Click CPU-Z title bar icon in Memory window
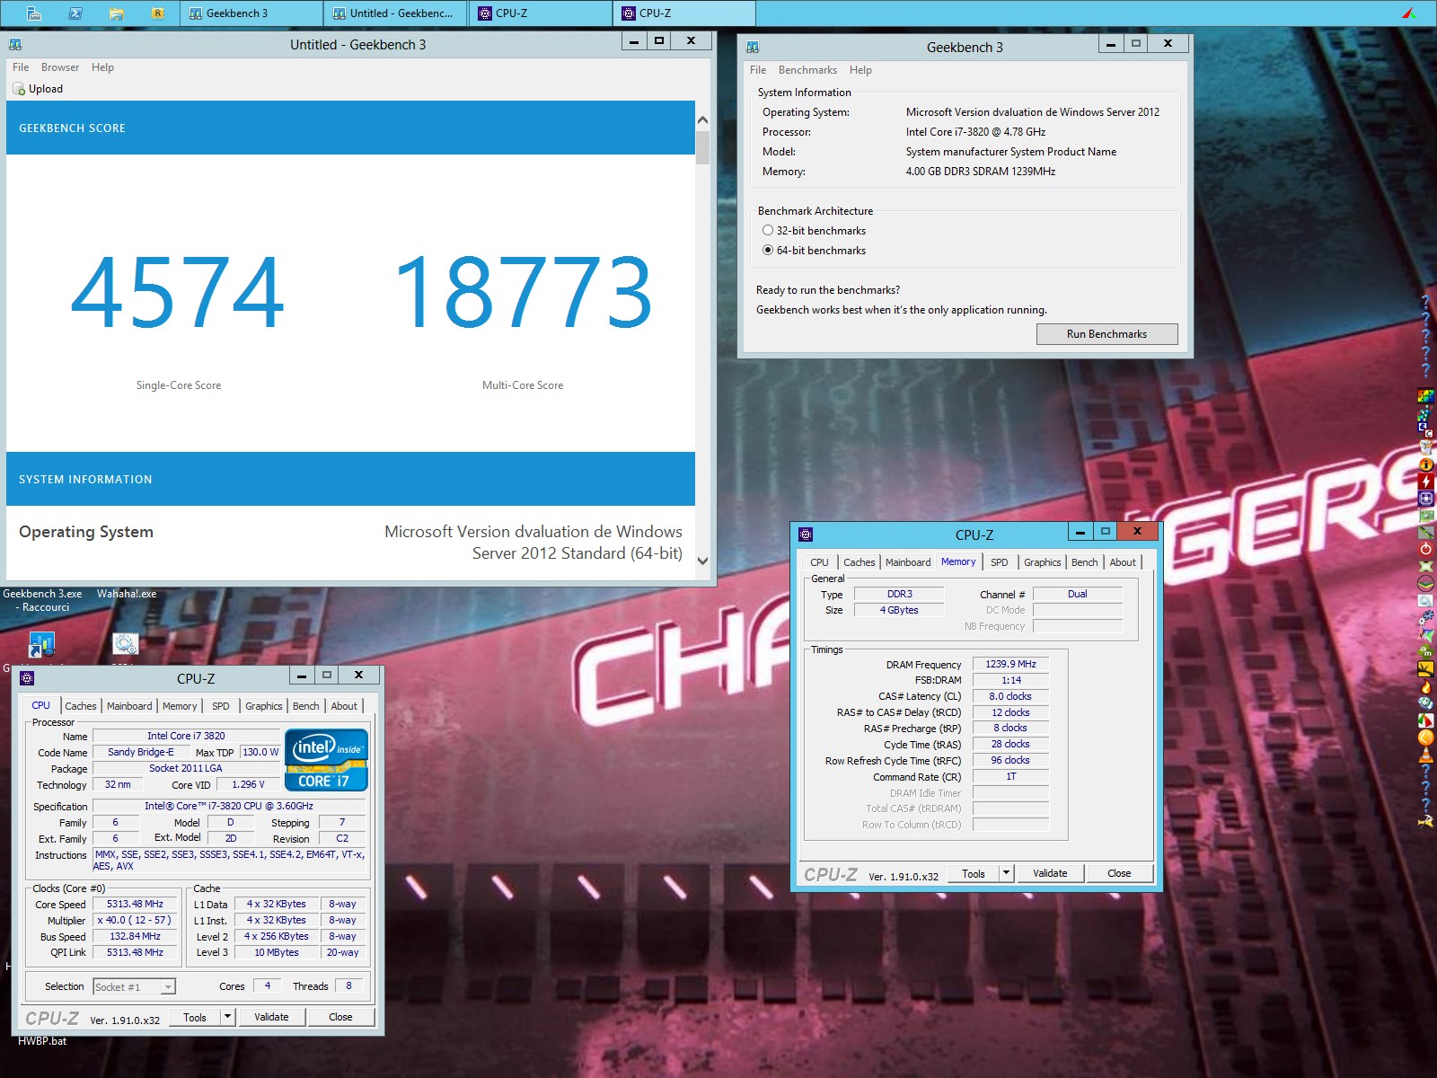 (x=806, y=535)
